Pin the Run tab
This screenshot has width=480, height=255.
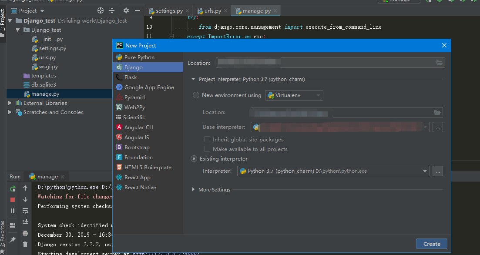pos(13,240)
